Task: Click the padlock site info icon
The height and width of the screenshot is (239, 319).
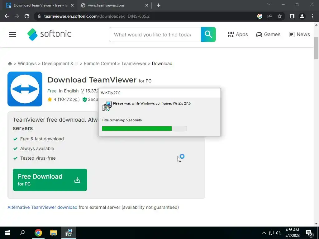Action: point(39,16)
